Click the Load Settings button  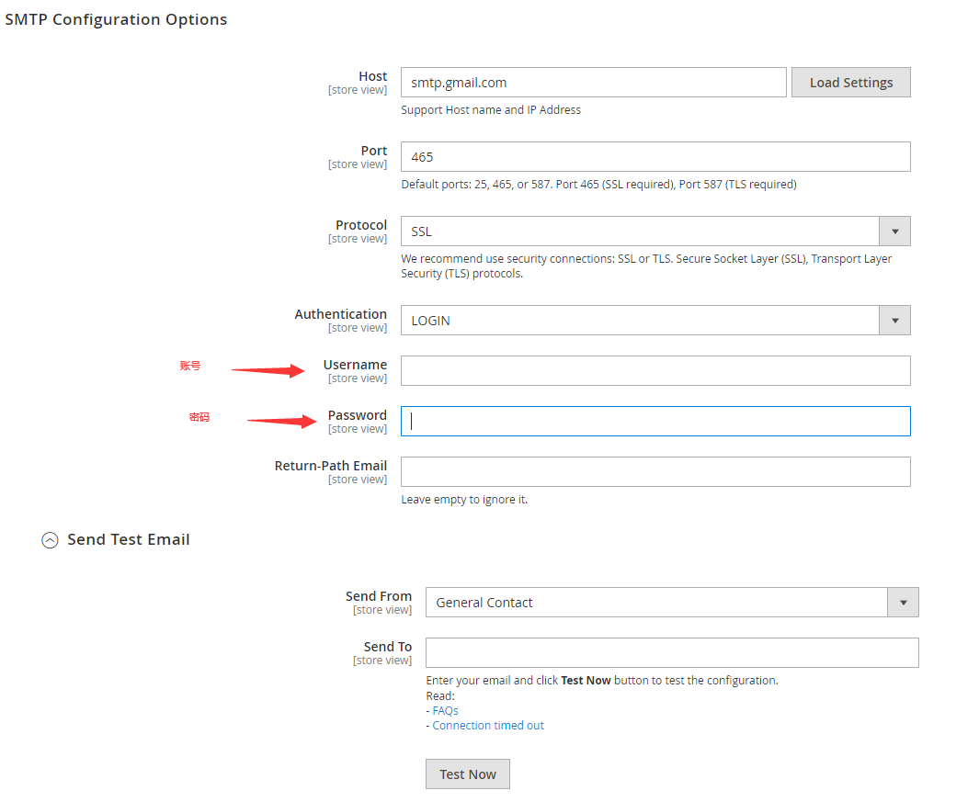[850, 82]
